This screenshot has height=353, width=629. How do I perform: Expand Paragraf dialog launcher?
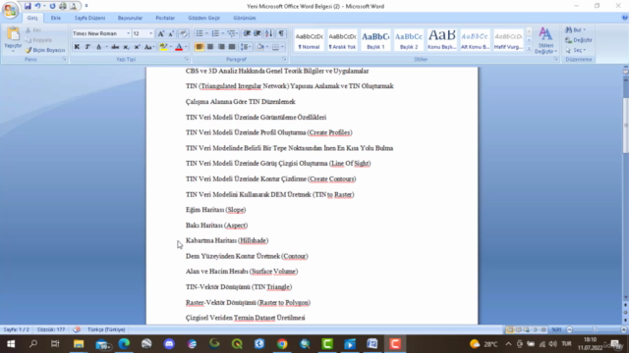coord(284,59)
